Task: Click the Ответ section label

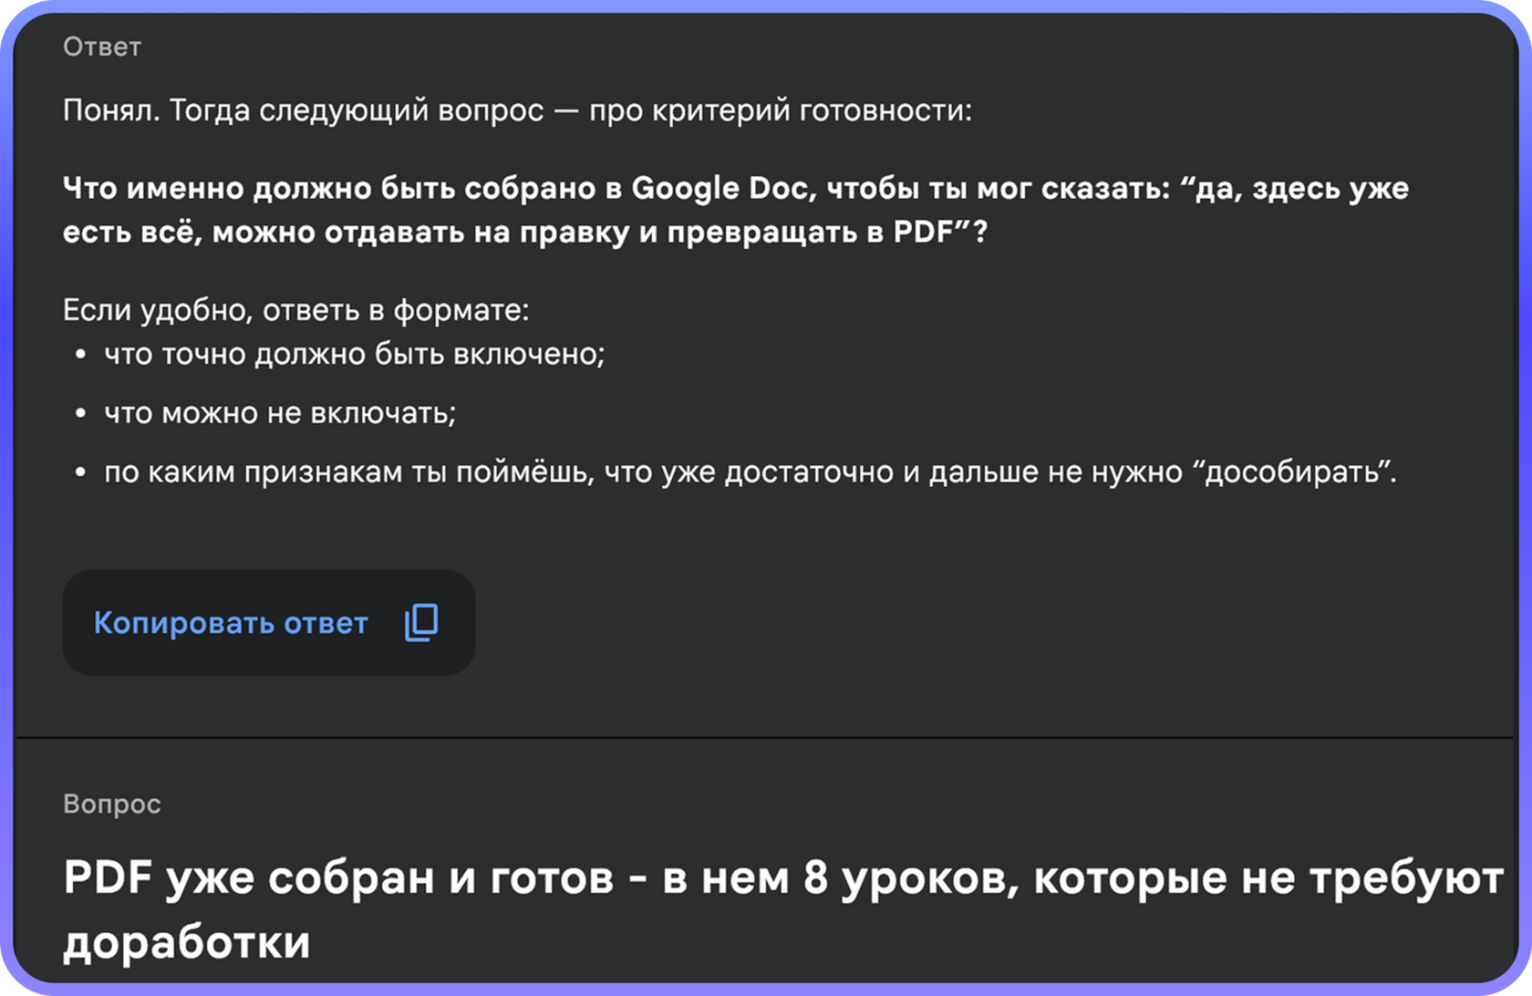Action: pos(102,47)
